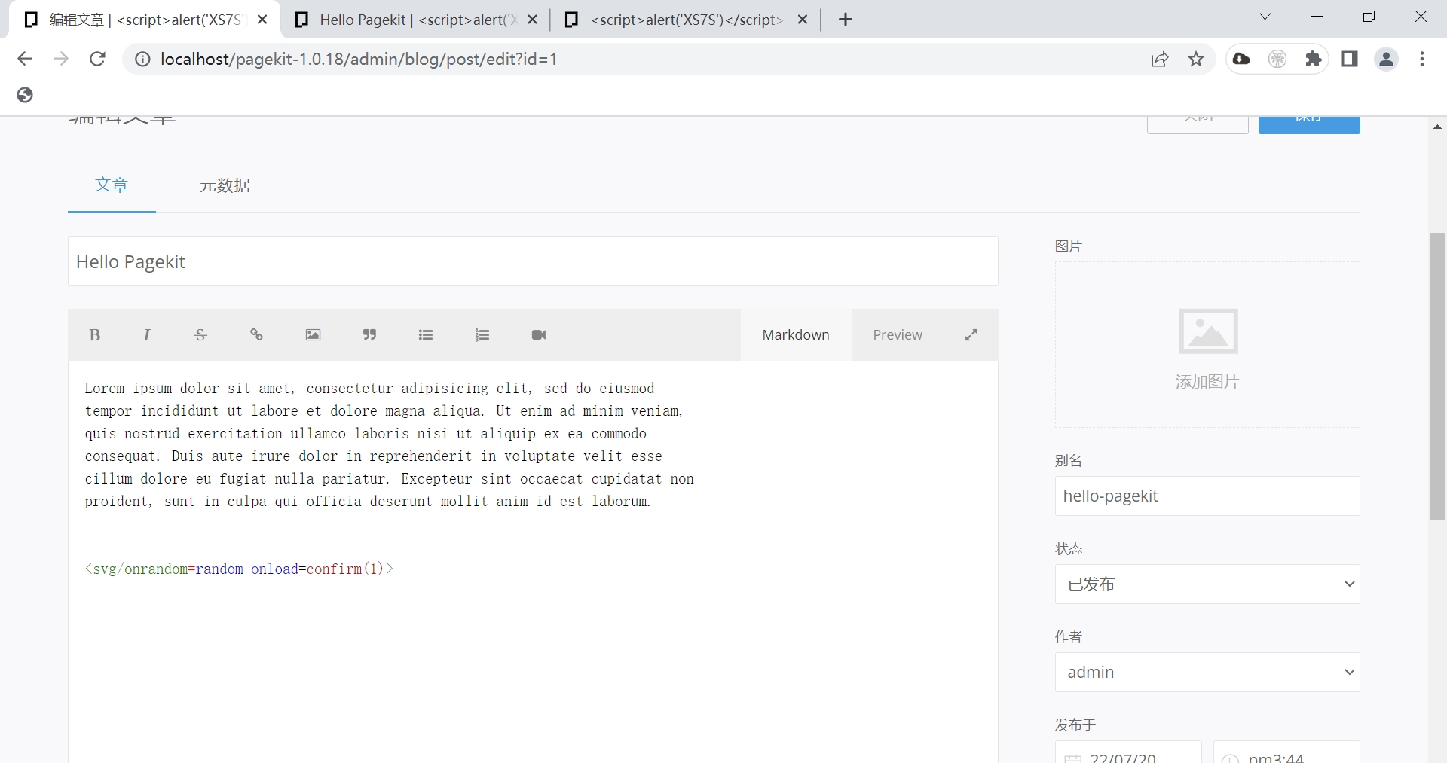
Task: Insert a hyperlink via the link icon
Action: (256, 335)
